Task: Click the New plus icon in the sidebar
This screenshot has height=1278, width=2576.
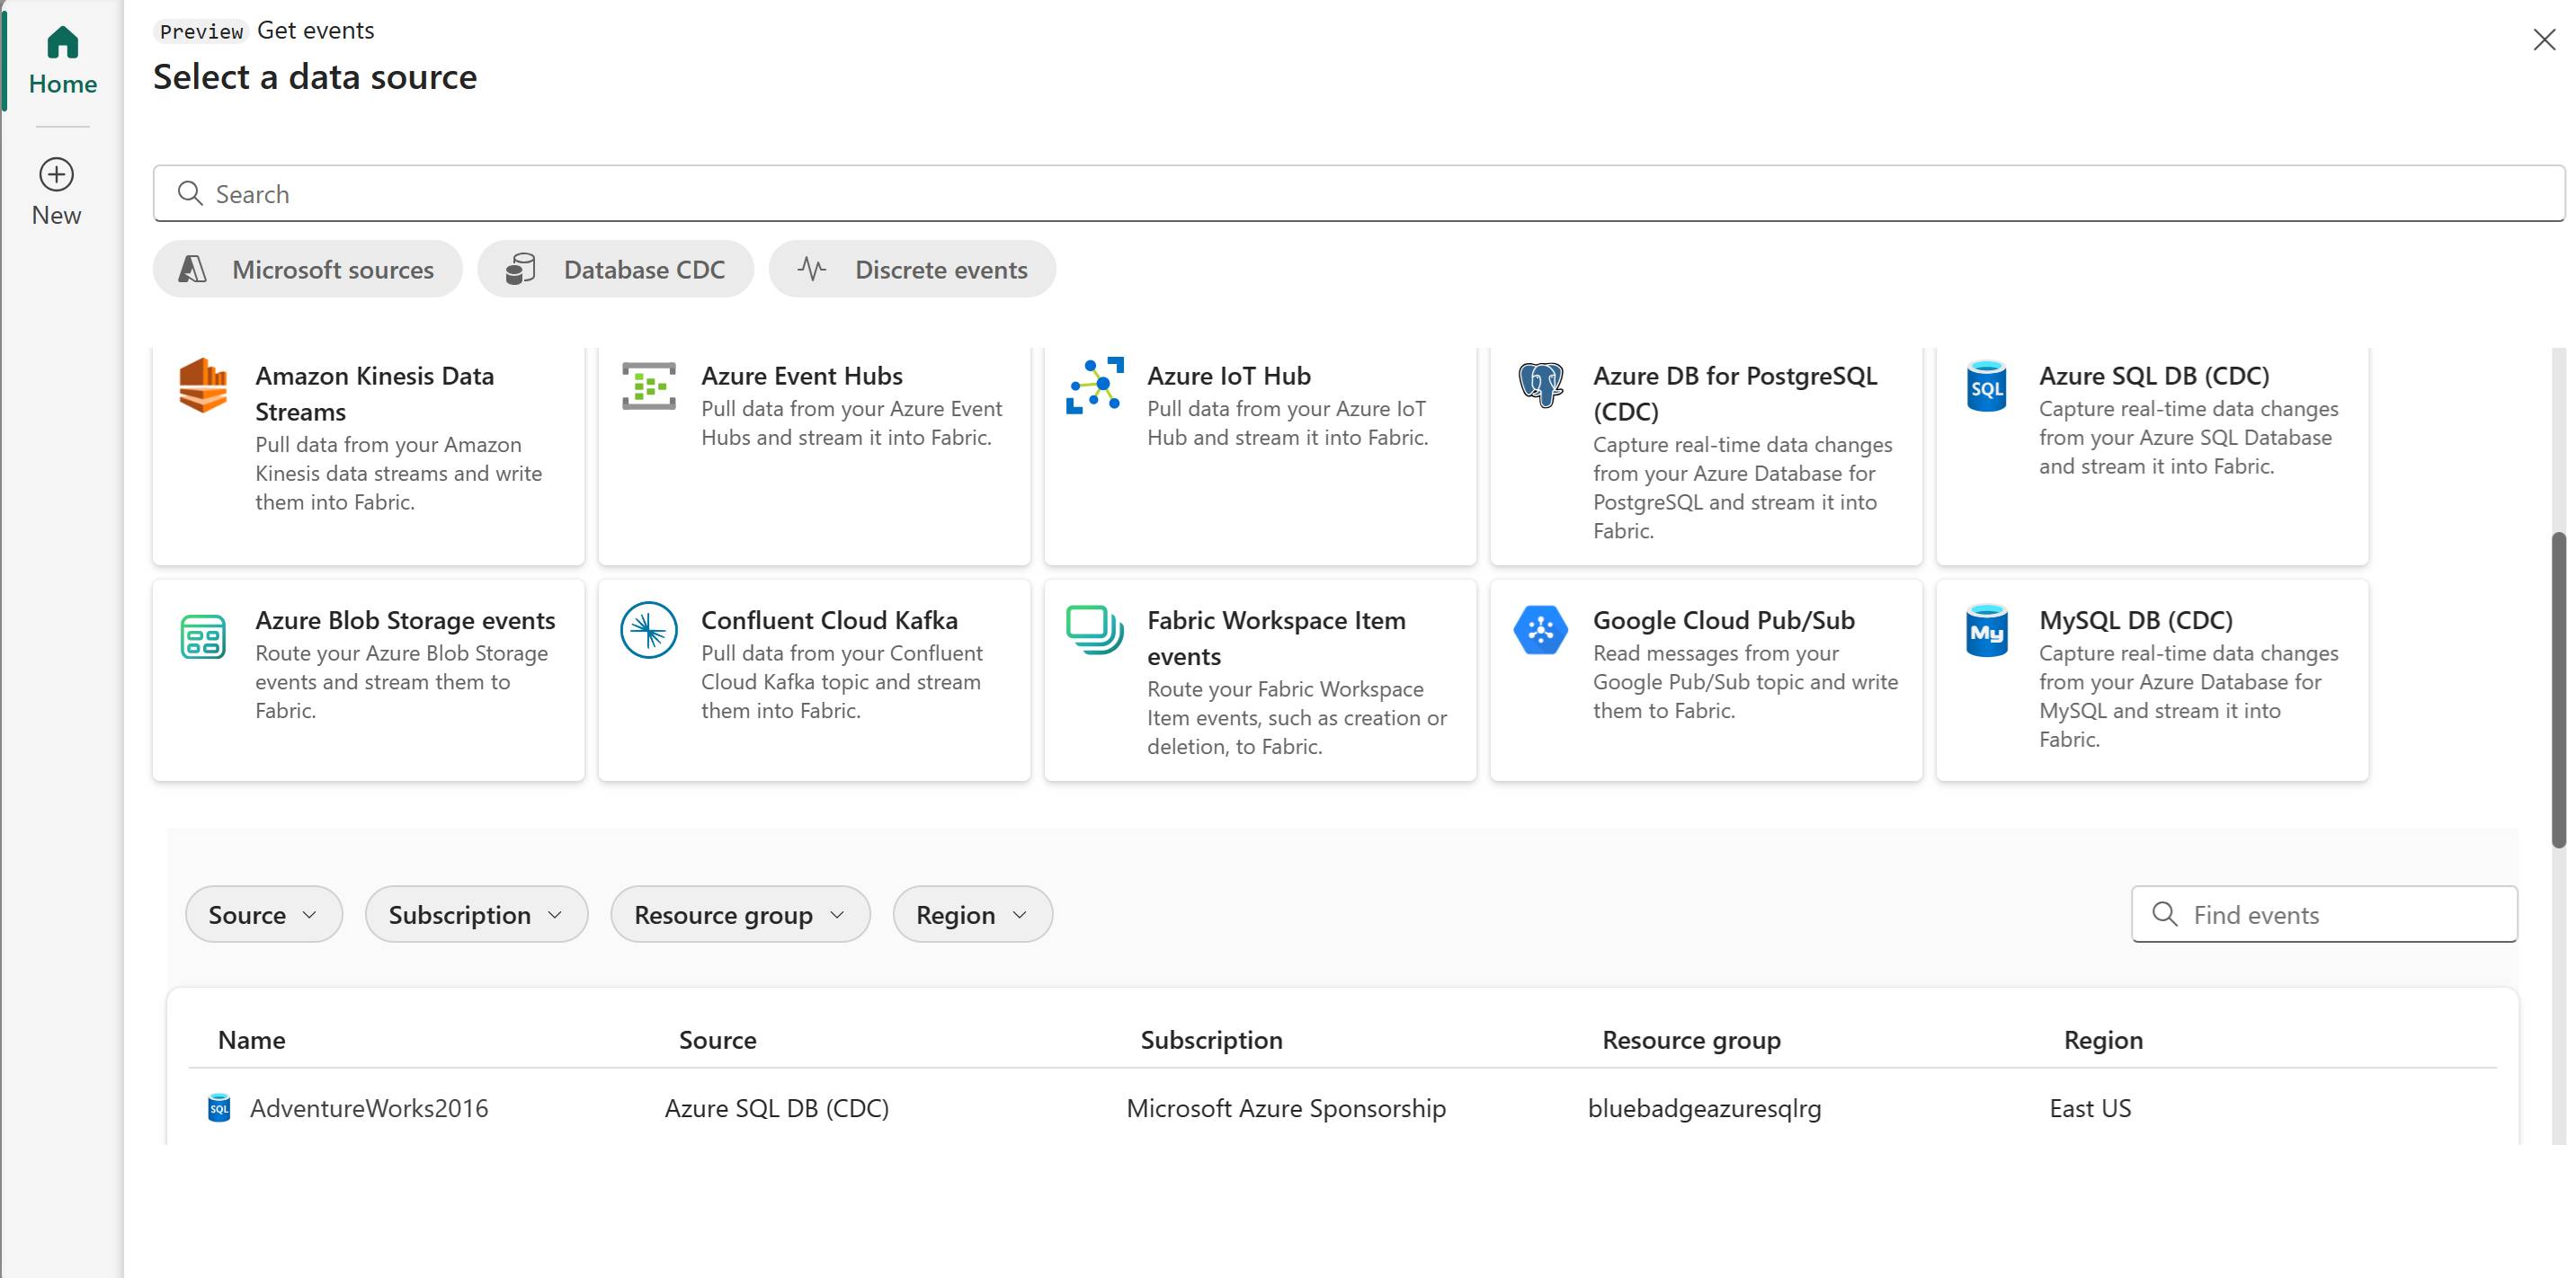Action: pos(56,175)
